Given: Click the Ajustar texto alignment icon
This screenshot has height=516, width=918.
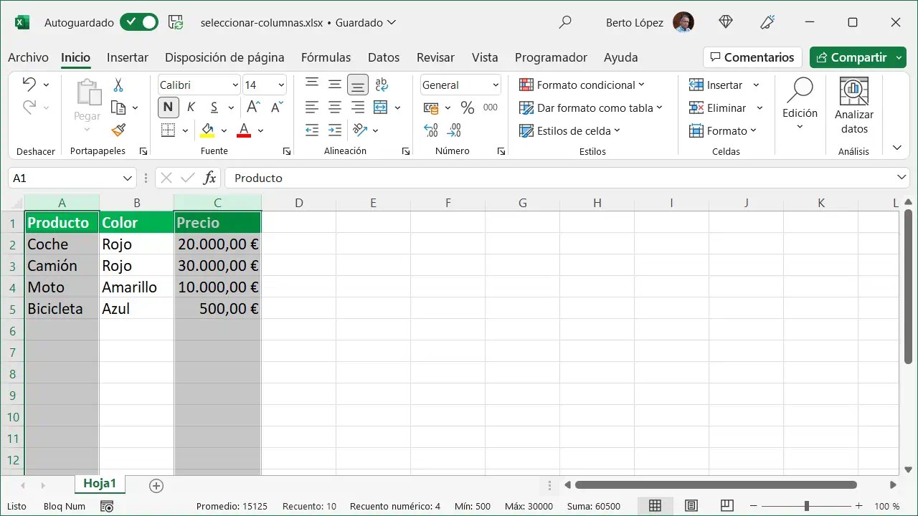Looking at the screenshot, I should [381, 85].
